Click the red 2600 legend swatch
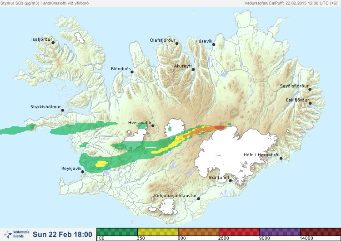 [239, 232]
